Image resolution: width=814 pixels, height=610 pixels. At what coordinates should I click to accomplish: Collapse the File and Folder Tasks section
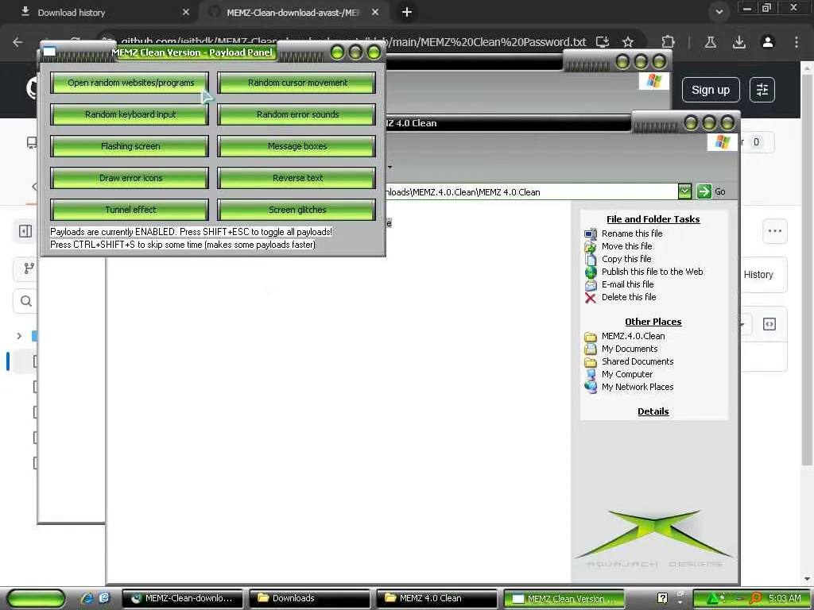pyautogui.click(x=653, y=219)
